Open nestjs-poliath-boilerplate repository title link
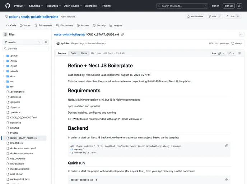 [x=39, y=17]
